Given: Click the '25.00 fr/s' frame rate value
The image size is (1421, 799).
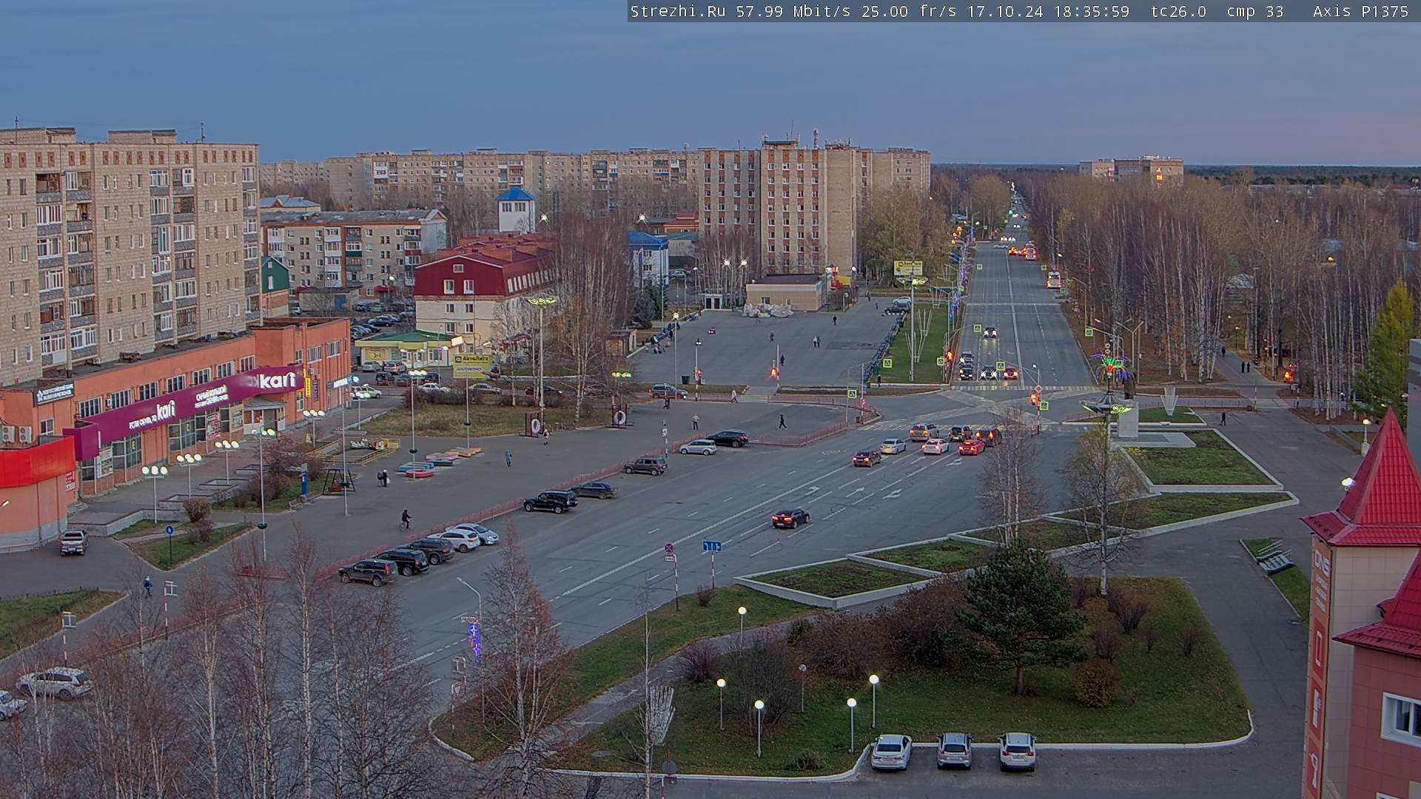Looking at the screenshot, I should point(909,11).
